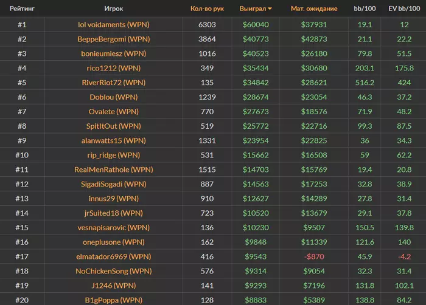
Task: Click the EV bb/100 column header
Action: pyautogui.click(x=404, y=9)
